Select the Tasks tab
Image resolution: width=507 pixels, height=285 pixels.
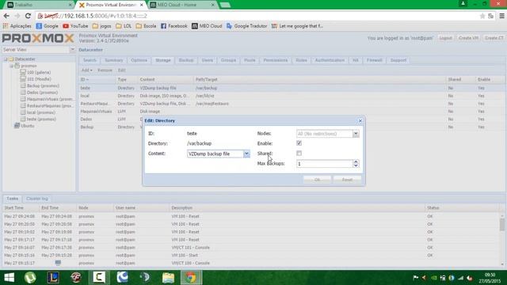[x=13, y=199]
